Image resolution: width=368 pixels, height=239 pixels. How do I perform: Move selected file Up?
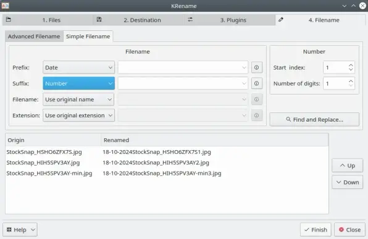348,166
